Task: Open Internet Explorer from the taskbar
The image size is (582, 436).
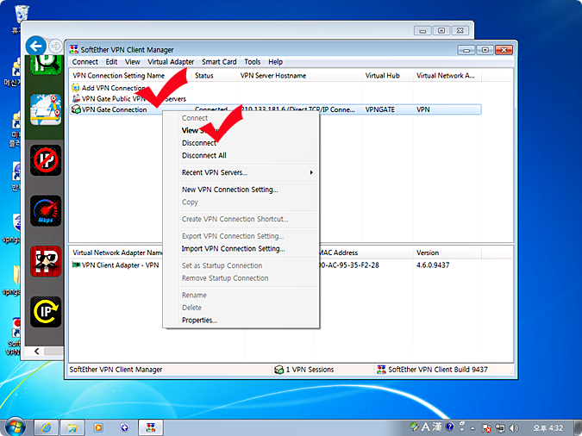Action: (x=46, y=428)
